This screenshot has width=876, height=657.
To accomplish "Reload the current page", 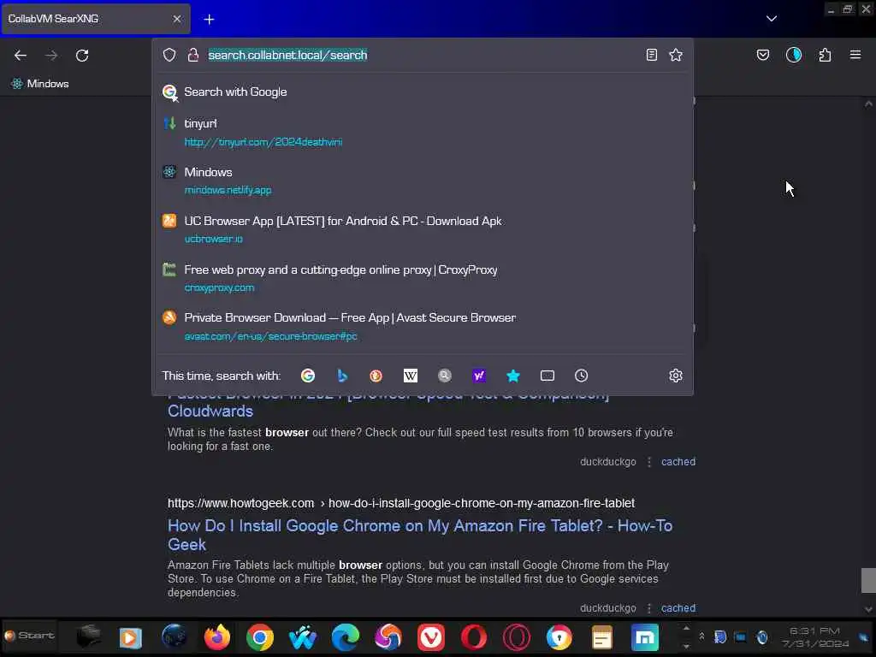I will click(82, 56).
